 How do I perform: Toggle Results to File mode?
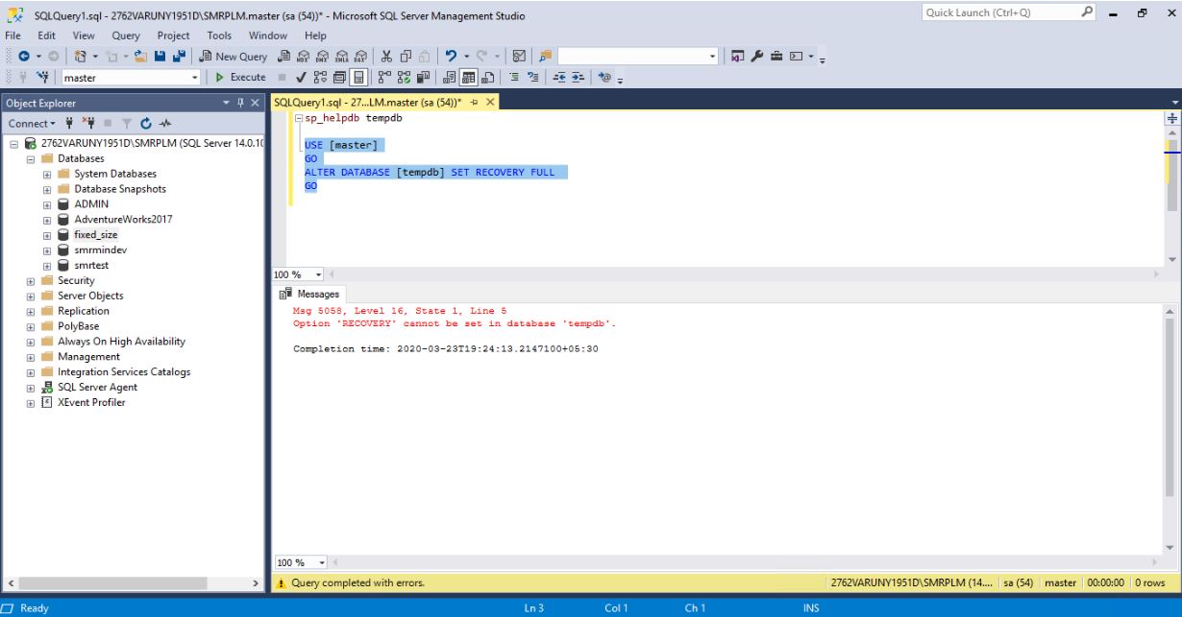pos(487,77)
